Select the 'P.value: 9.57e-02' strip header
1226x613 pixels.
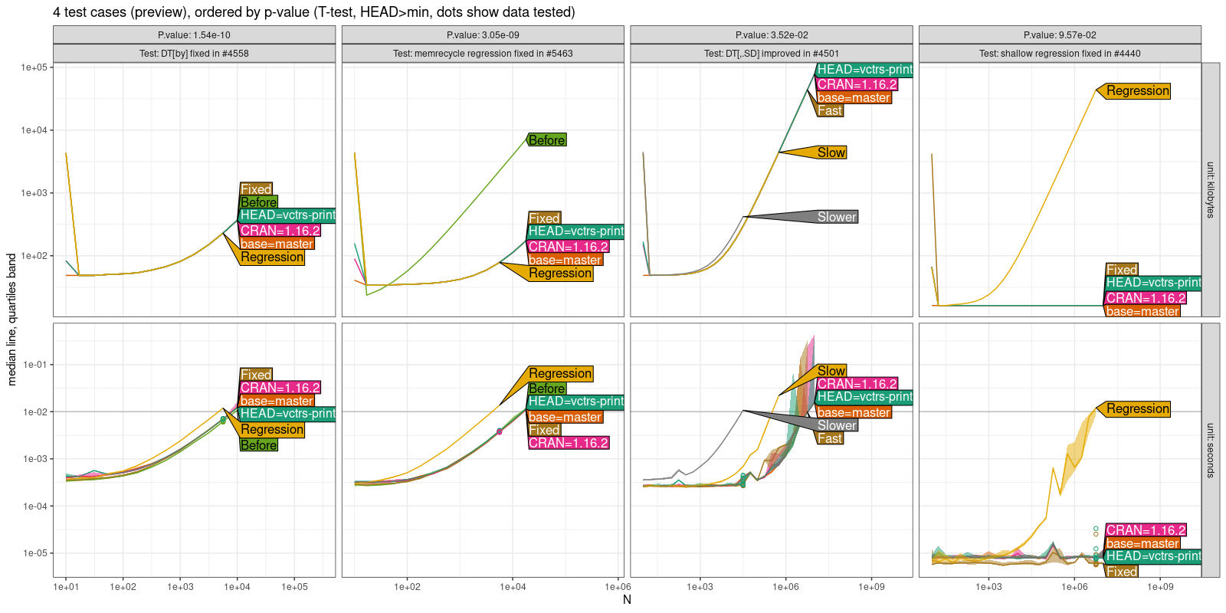1060,35
